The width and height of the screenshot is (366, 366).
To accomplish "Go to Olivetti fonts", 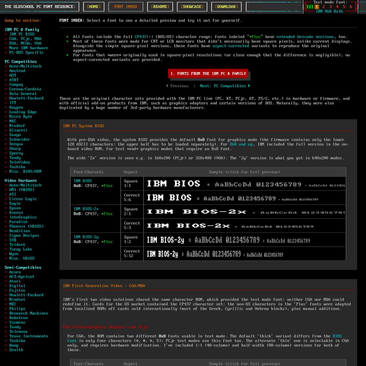I will point(18,130).
